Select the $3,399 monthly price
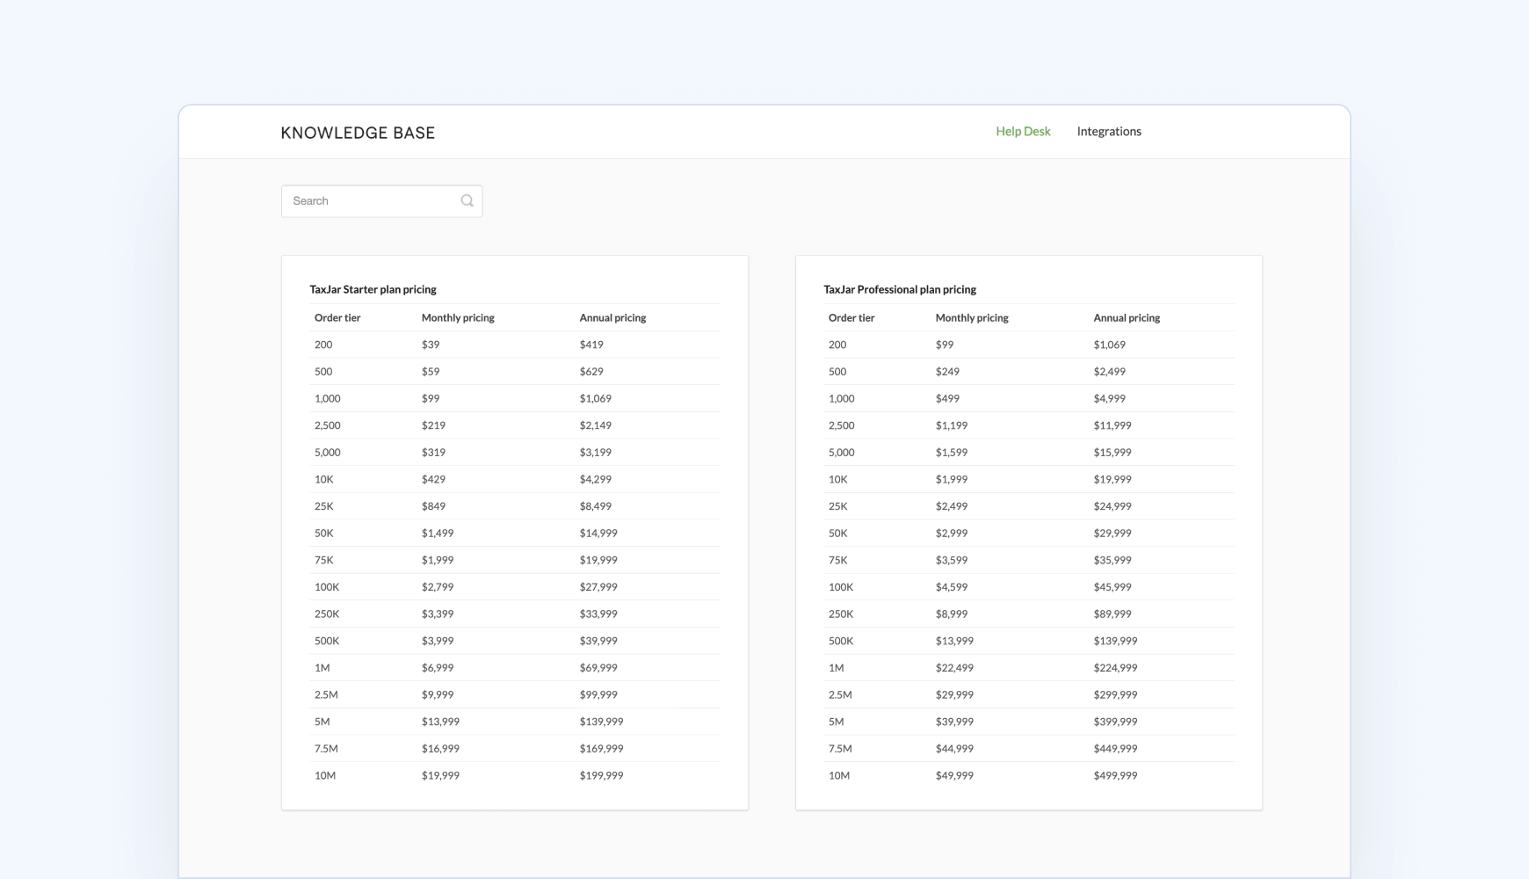 (438, 614)
